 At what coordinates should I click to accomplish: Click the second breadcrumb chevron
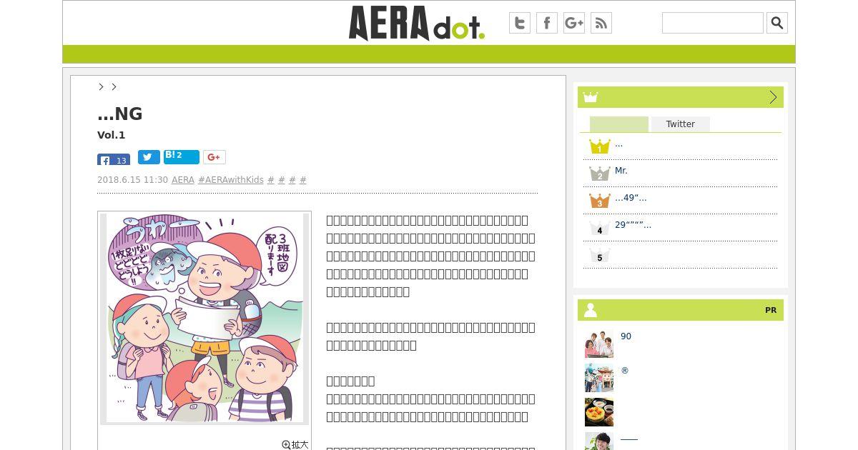click(x=114, y=86)
